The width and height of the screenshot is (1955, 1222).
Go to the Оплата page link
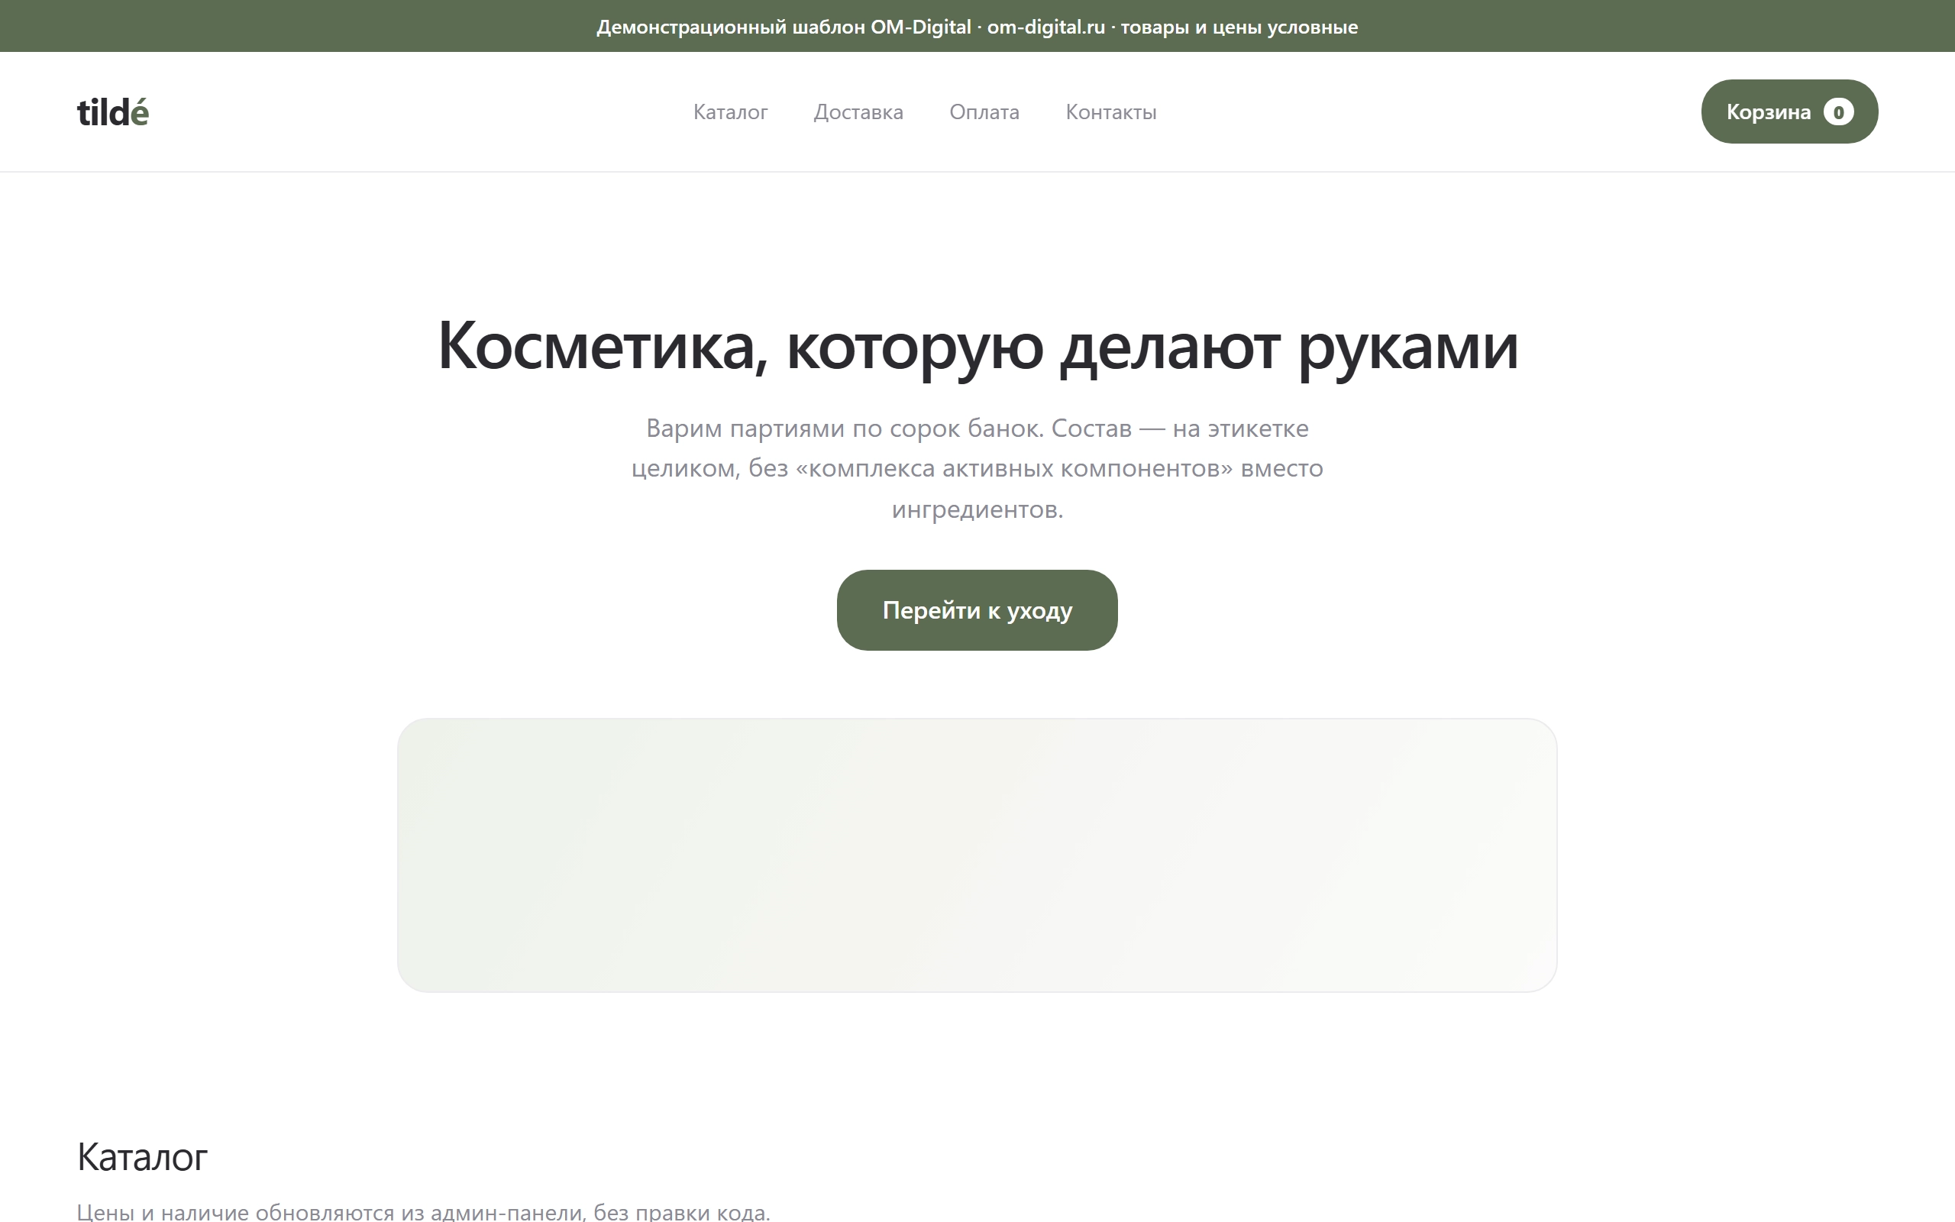(984, 112)
